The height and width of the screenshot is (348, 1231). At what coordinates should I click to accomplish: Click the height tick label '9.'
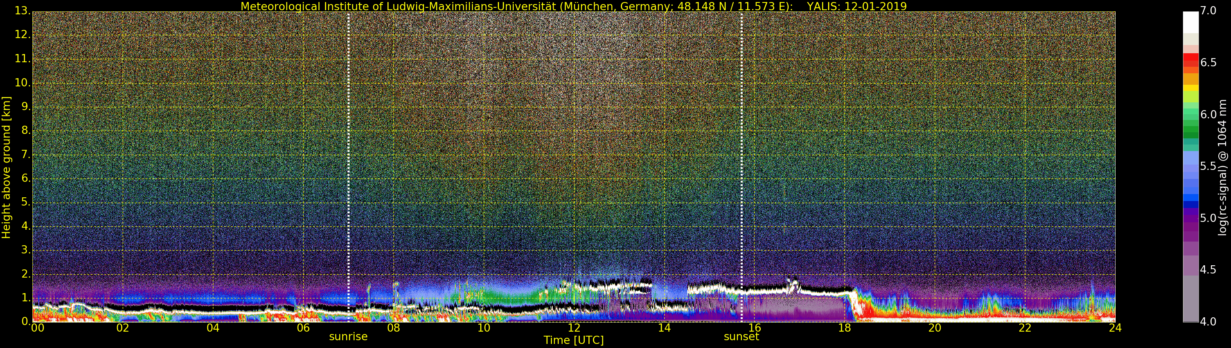[26, 107]
